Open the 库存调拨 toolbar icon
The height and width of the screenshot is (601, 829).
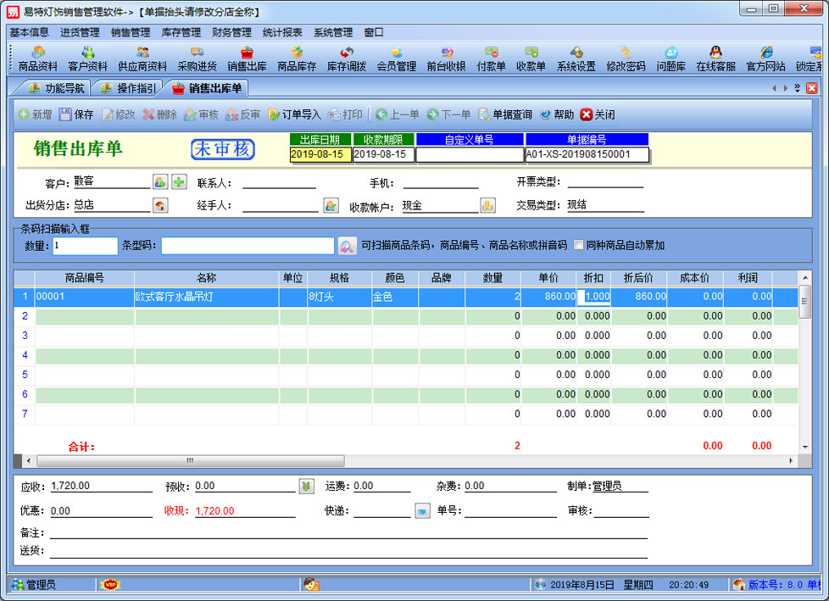347,58
